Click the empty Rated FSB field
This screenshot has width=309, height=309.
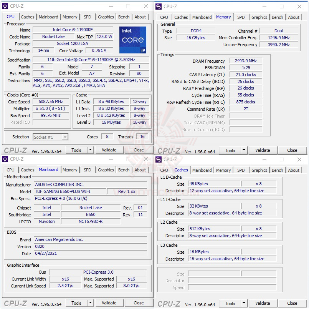click(51, 122)
